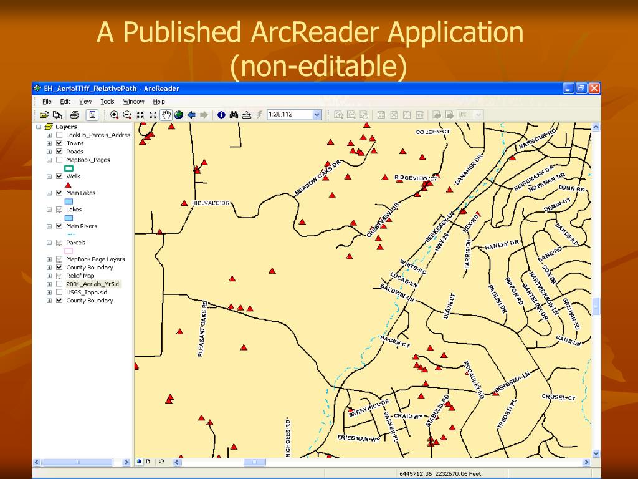Click the icon right of Open folder
This screenshot has height=479, width=638.
click(57, 115)
